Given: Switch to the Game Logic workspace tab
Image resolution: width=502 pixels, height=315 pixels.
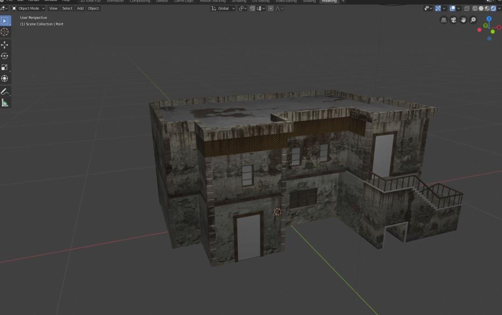Looking at the screenshot, I should [x=184, y=1].
